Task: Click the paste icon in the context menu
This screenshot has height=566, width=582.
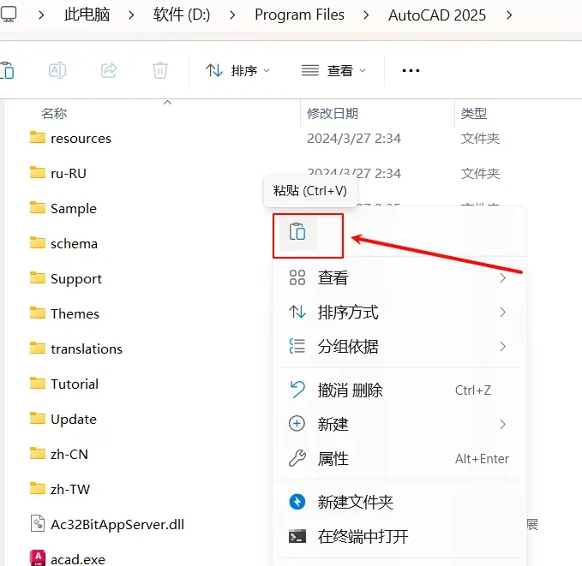Action: tap(297, 232)
